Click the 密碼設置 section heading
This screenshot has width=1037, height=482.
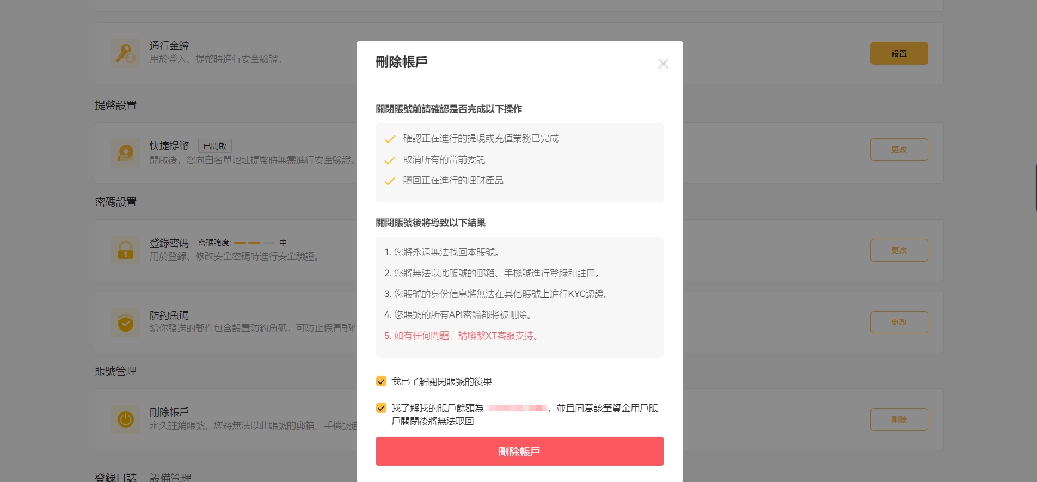pos(115,202)
